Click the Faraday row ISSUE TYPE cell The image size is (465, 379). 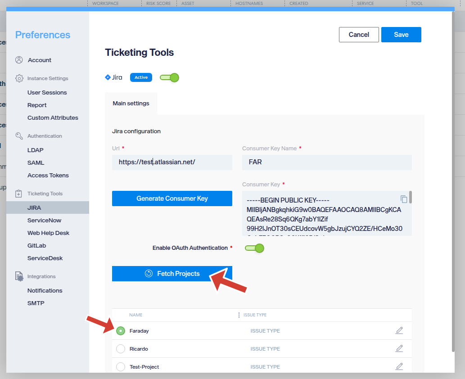265,331
